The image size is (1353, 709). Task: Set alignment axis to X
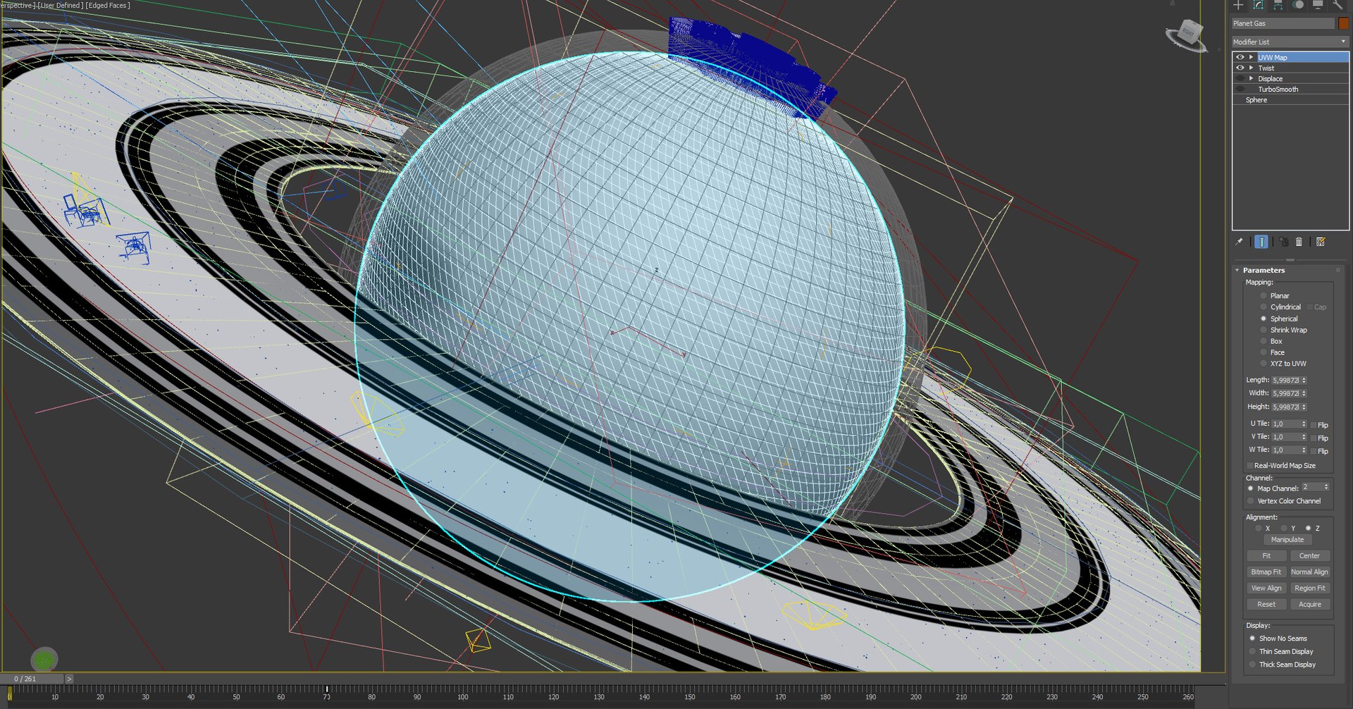[1258, 528]
